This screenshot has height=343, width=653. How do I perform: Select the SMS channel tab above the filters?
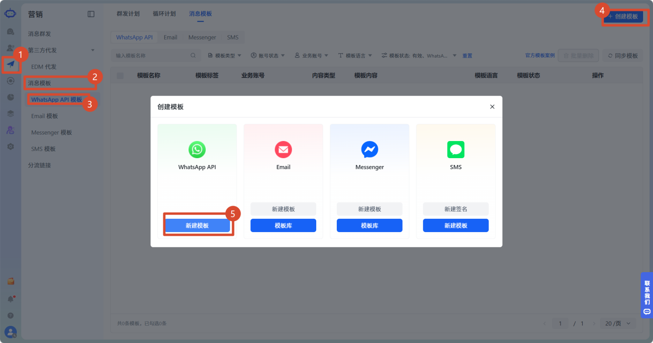coord(233,37)
